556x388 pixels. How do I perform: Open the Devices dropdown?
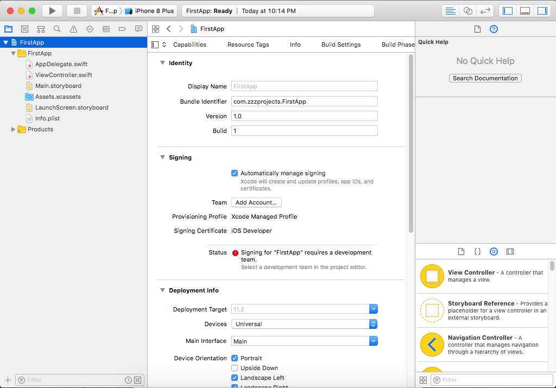(x=373, y=324)
